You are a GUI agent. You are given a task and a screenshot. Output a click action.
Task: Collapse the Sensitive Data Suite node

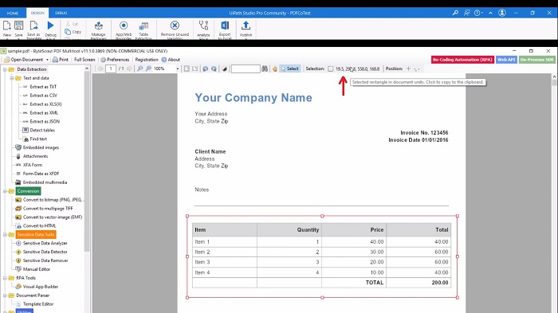pyautogui.click(x=5, y=235)
